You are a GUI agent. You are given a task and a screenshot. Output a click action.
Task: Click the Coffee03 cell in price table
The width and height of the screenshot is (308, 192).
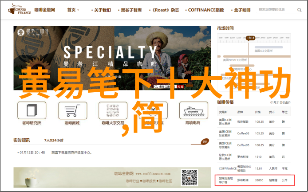pos(243,133)
